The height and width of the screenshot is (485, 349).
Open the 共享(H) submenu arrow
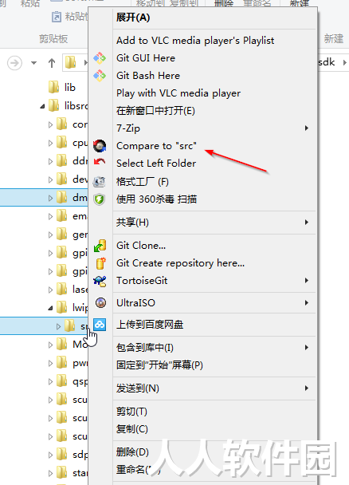click(x=307, y=222)
